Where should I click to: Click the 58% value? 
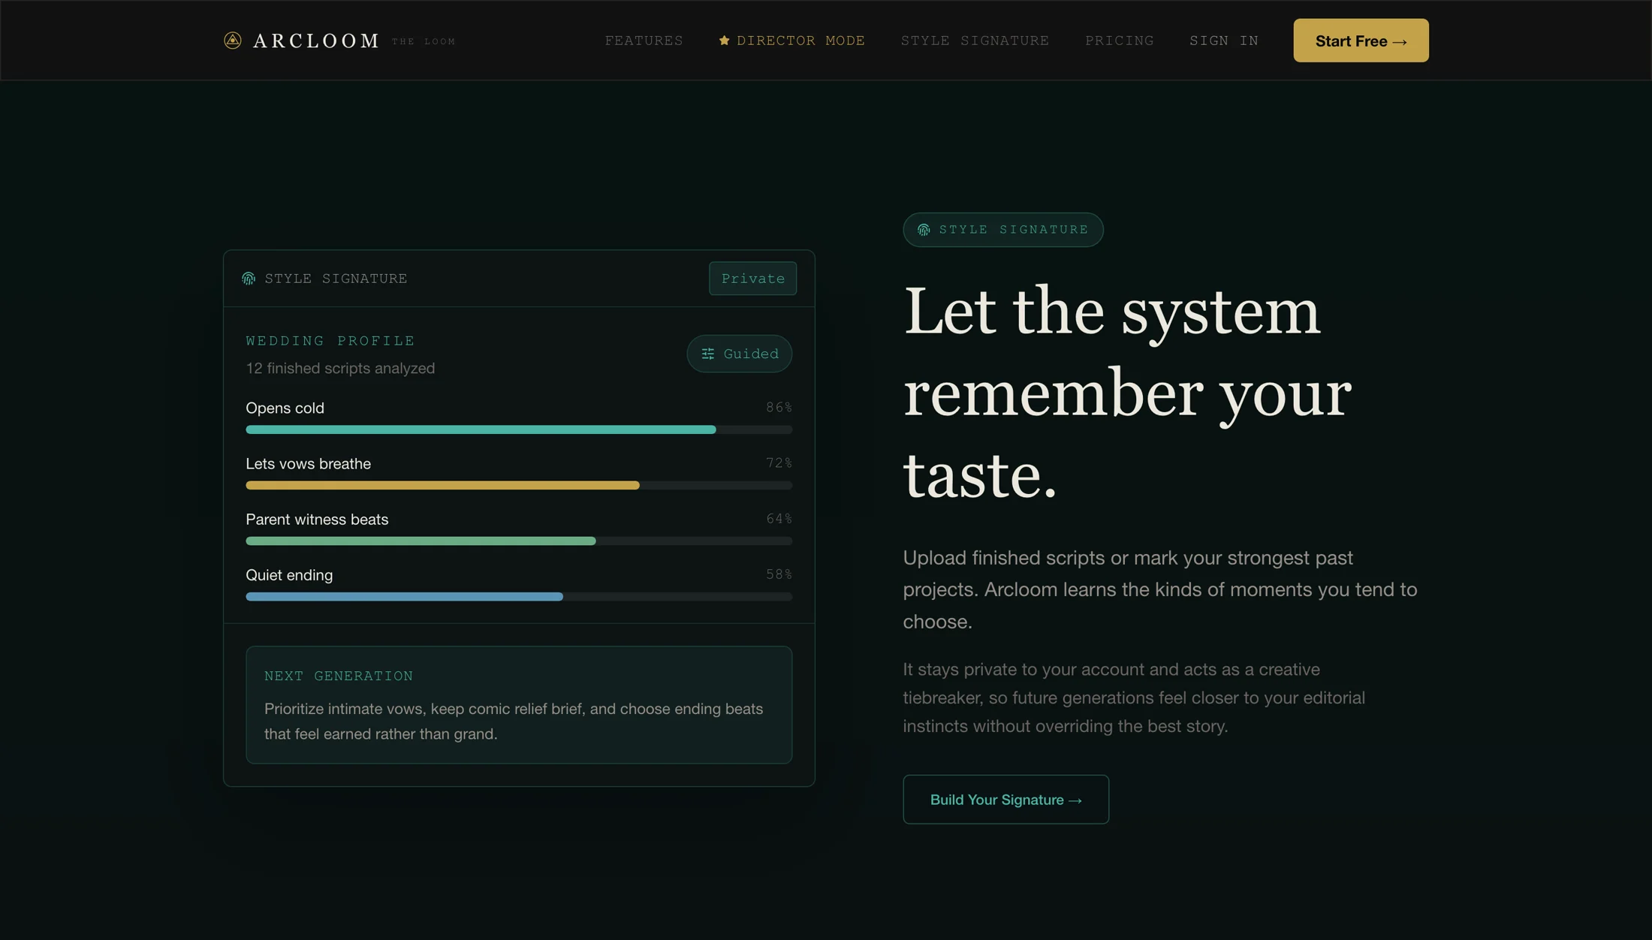[779, 574]
